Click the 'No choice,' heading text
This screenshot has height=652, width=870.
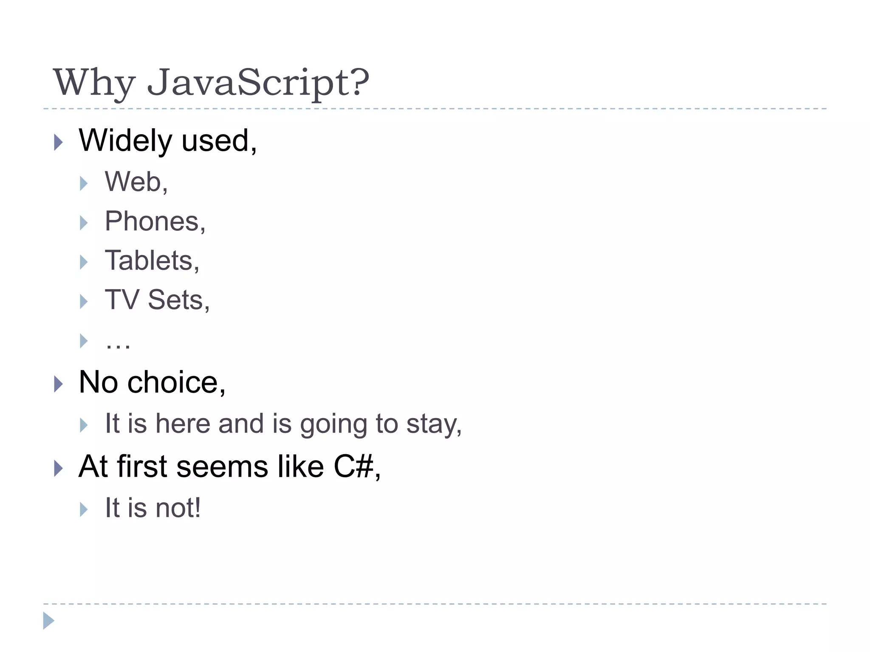152,382
